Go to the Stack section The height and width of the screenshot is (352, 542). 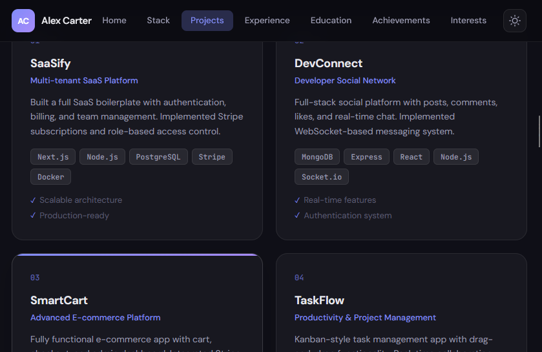coord(158,21)
